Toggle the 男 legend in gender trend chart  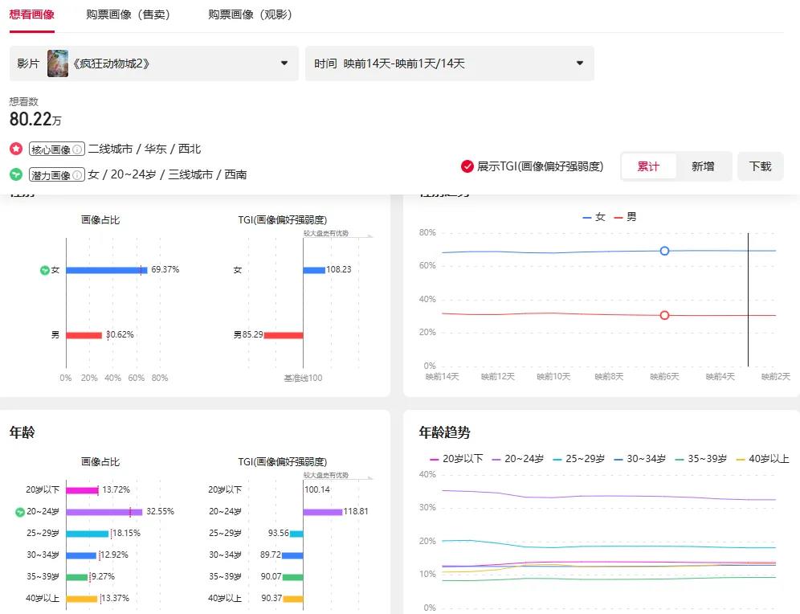coord(626,216)
